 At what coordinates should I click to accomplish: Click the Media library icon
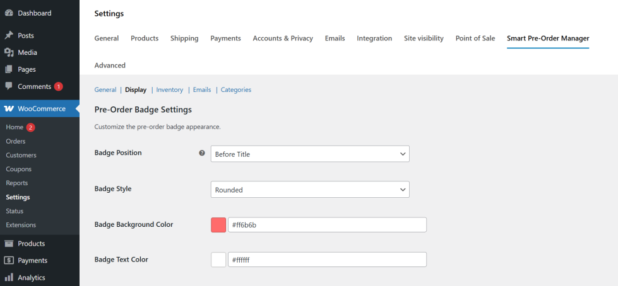pyautogui.click(x=9, y=53)
